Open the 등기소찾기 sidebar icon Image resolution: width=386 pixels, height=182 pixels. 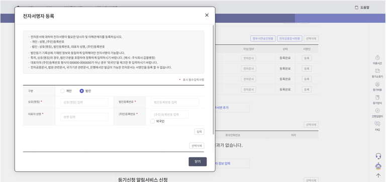pyautogui.click(x=377, y=71)
